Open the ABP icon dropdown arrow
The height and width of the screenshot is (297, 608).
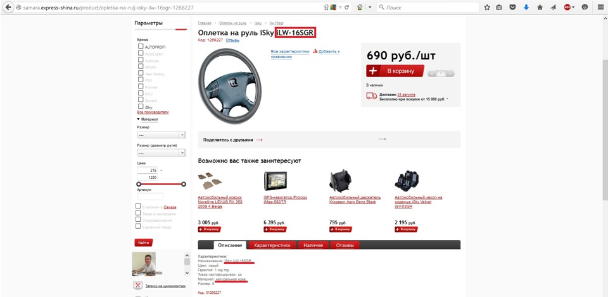[x=573, y=8]
